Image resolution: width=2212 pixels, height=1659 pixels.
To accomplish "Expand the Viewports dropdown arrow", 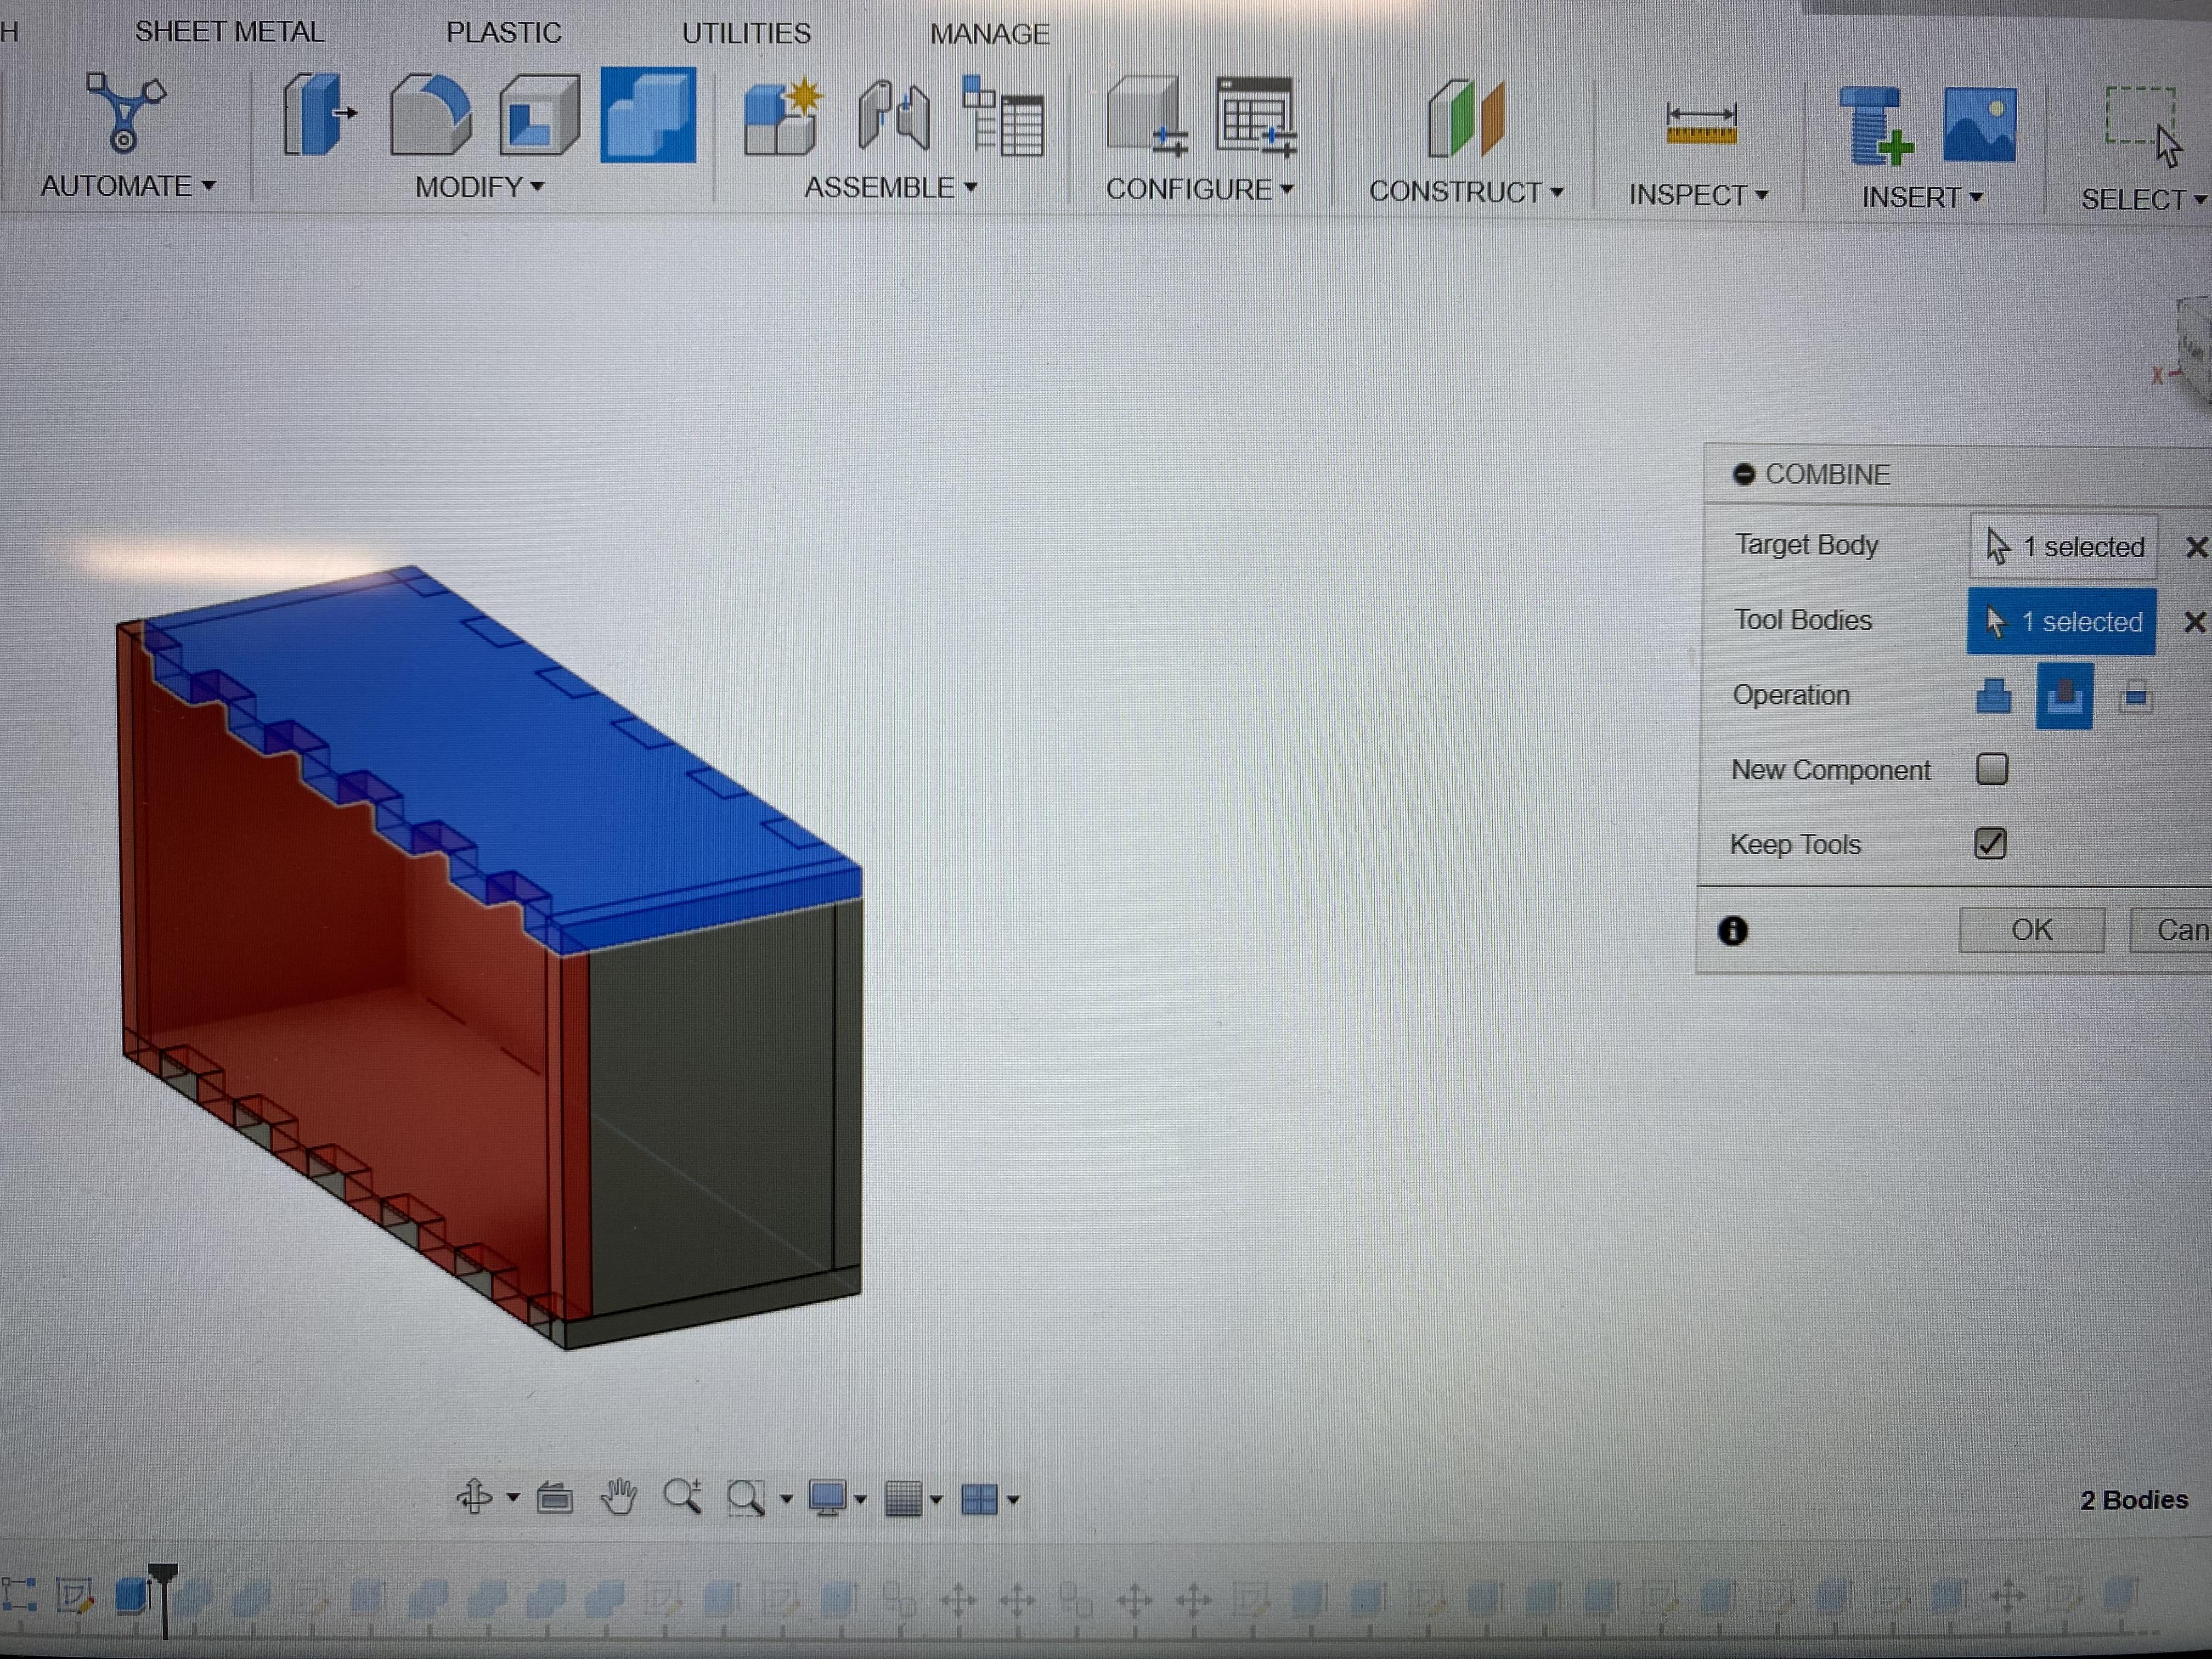I will (1013, 1499).
